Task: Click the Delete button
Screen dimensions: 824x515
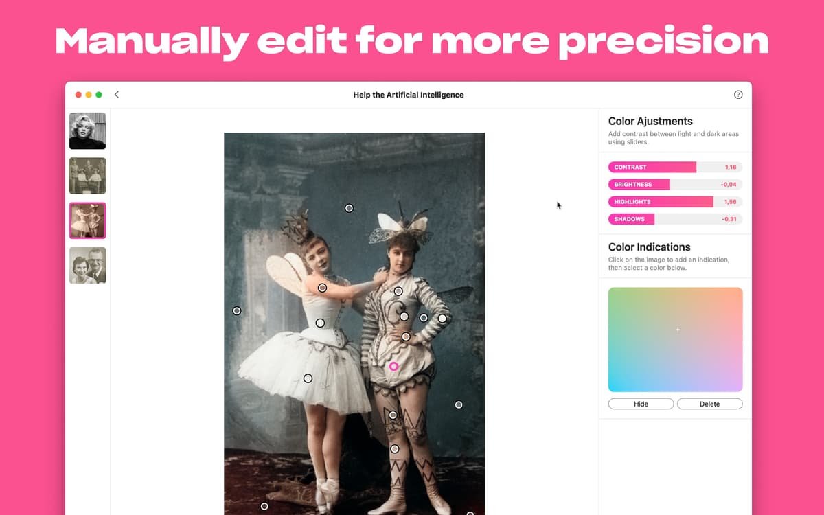Action: click(x=709, y=404)
